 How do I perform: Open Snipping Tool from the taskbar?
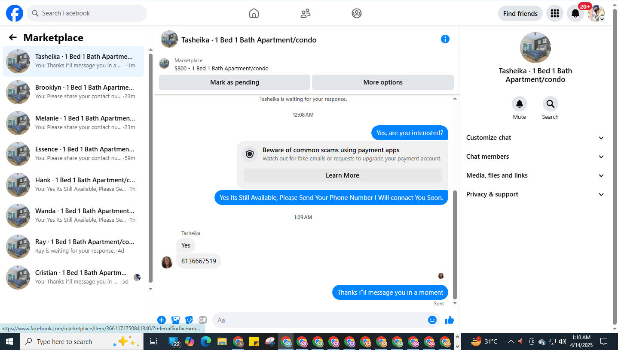click(x=270, y=341)
